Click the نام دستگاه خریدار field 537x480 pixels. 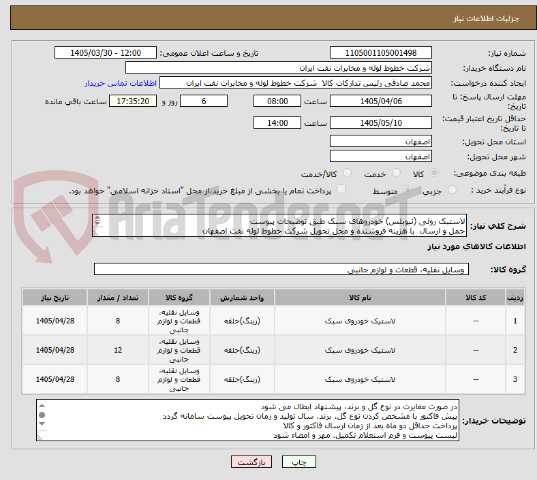(279, 67)
